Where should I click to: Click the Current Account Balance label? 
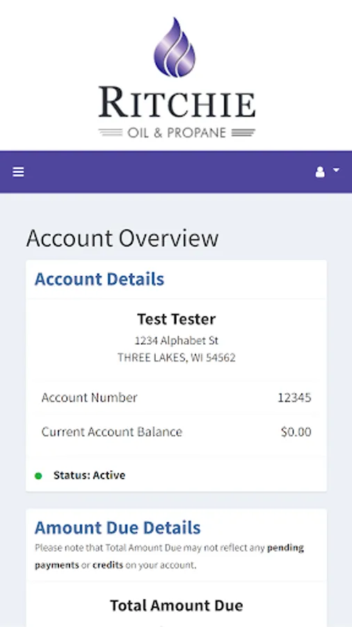tap(112, 432)
